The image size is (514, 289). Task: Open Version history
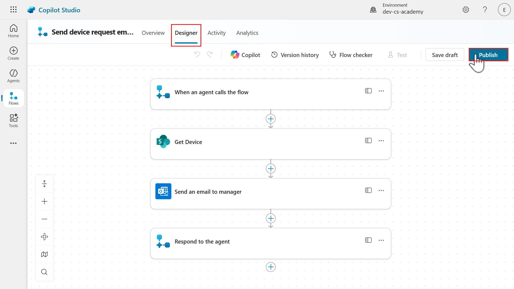pyautogui.click(x=295, y=55)
